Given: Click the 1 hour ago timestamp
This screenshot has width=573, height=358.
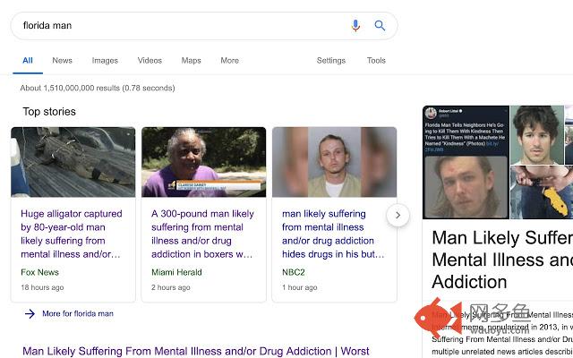Looking at the screenshot, I should pyautogui.click(x=300, y=287).
